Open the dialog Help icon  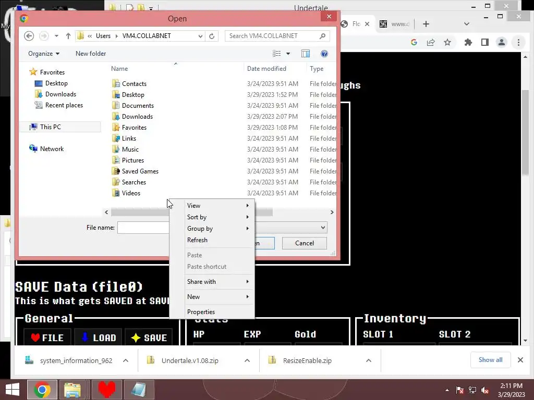click(324, 54)
